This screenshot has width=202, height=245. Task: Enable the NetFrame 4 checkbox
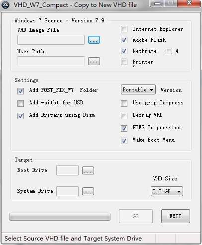tap(169, 51)
